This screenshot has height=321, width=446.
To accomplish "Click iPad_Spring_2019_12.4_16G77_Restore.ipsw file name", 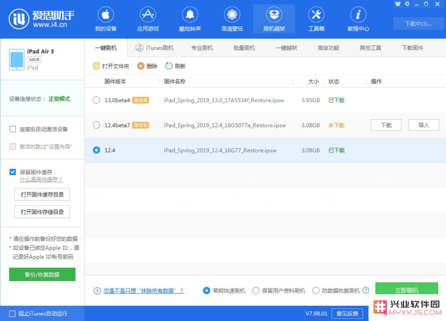I will [x=220, y=150].
